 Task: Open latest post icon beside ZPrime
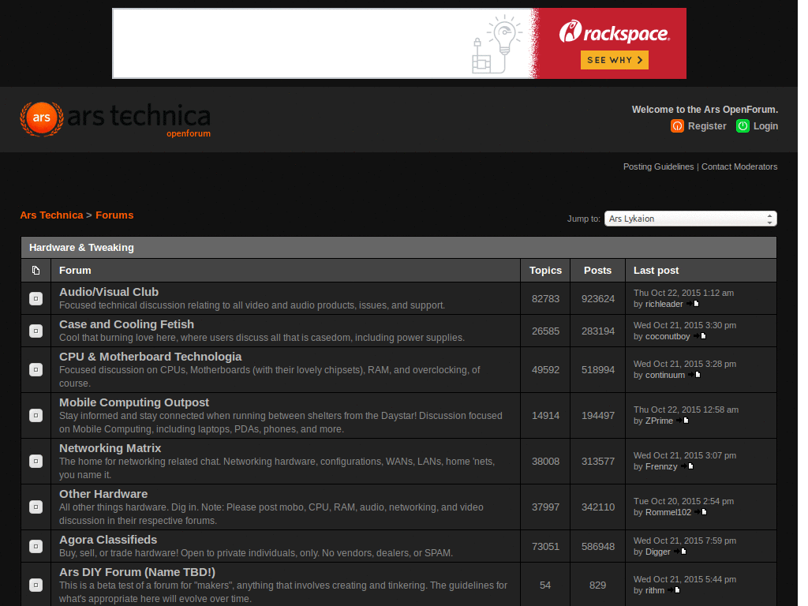[683, 421]
